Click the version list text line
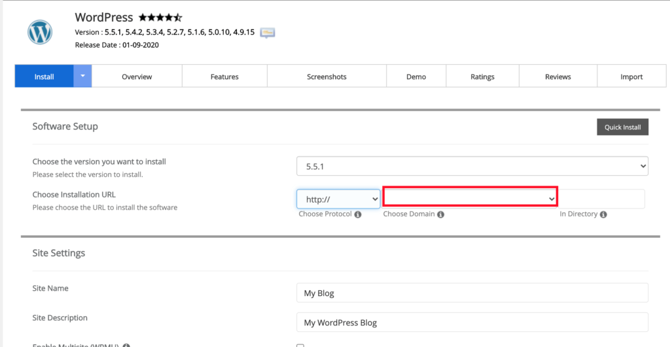 164,32
